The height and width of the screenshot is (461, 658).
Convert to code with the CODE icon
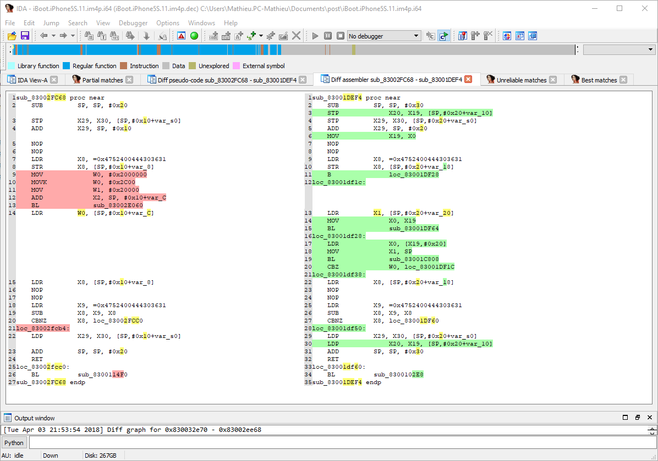pyautogui.click(x=213, y=36)
